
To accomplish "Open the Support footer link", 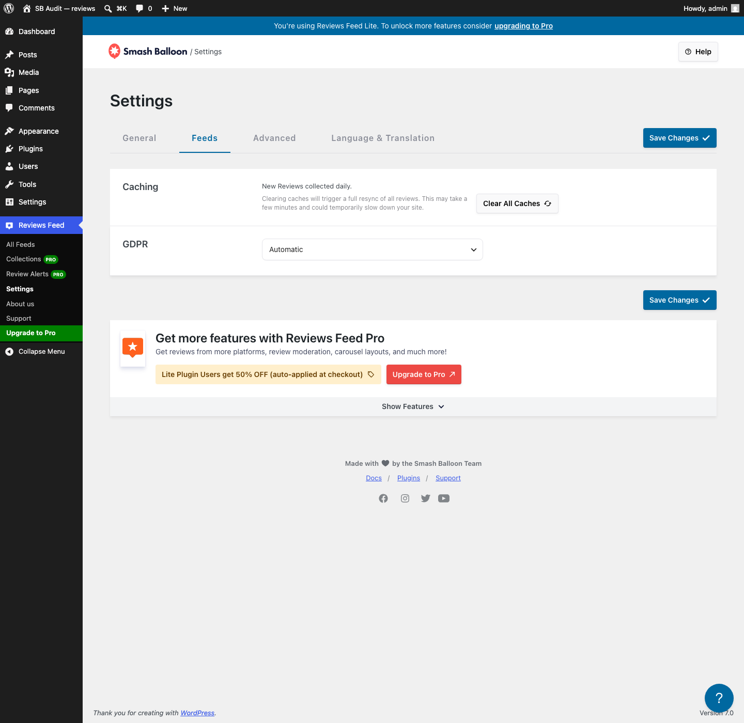I will pos(448,478).
